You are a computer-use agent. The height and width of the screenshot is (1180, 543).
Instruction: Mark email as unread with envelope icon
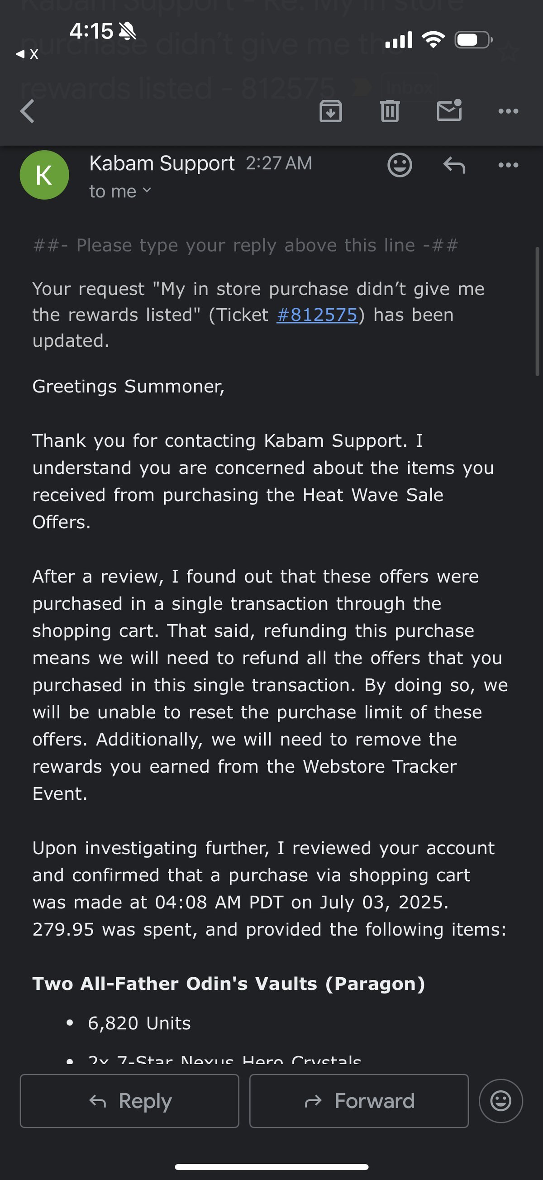coord(449,110)
